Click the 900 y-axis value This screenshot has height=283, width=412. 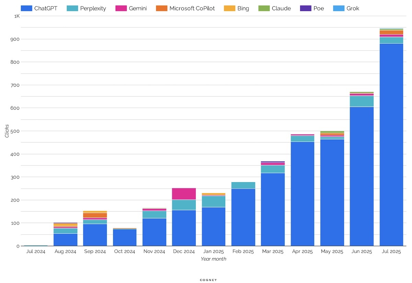(15, 39)
